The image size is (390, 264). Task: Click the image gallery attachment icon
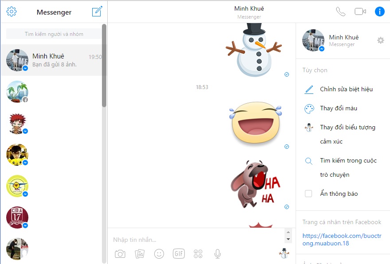click(139, 253)
